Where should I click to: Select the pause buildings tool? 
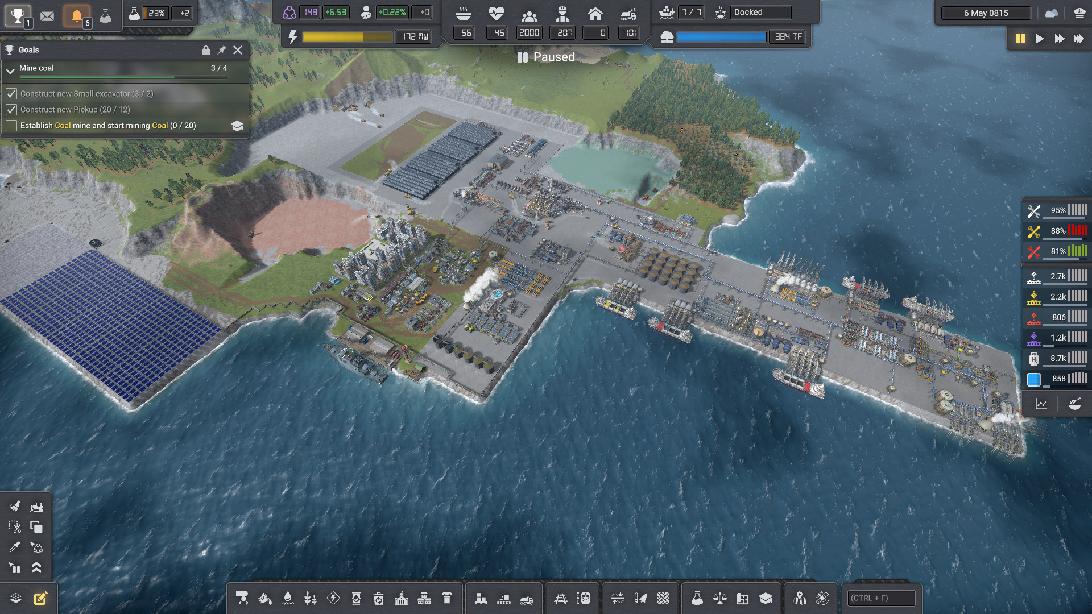(x=15, y=567)
